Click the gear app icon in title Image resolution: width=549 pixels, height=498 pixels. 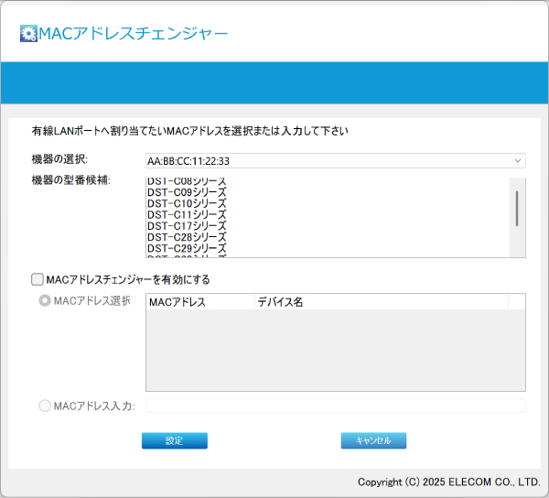tap(28, 34)
